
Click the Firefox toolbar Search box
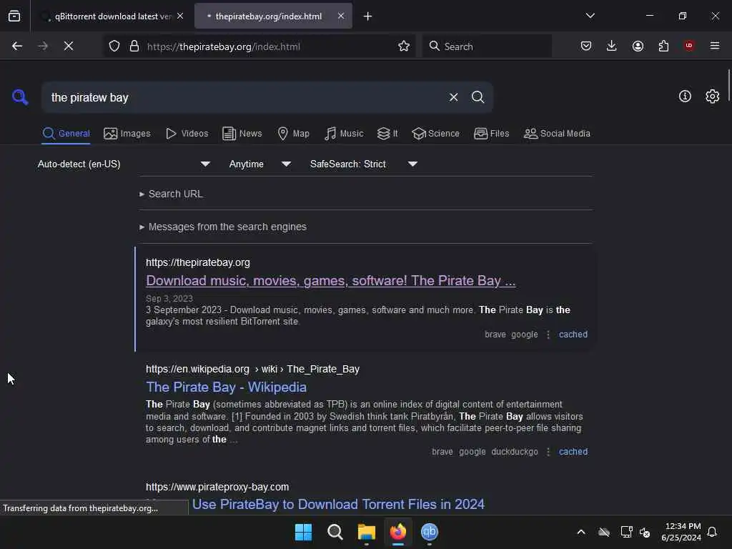click(487, 46)
